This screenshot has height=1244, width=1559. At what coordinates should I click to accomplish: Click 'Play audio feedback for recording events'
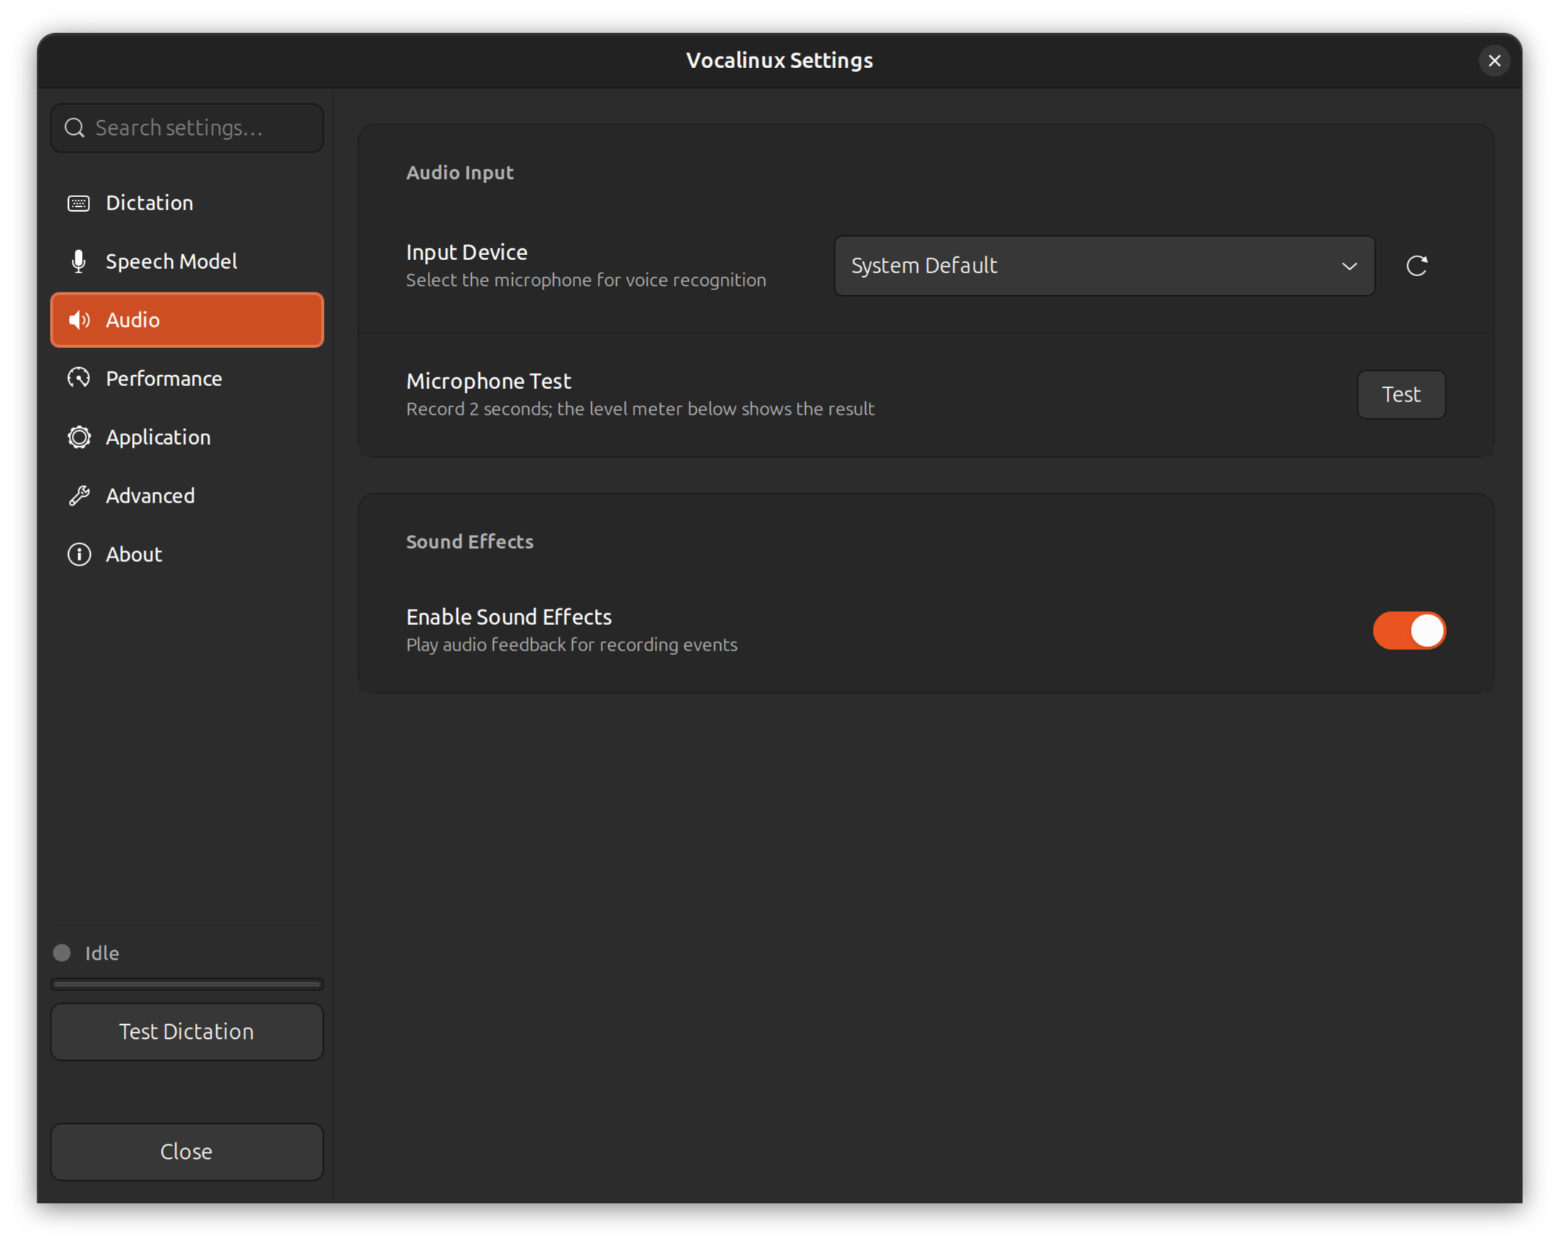pos(572,645)
